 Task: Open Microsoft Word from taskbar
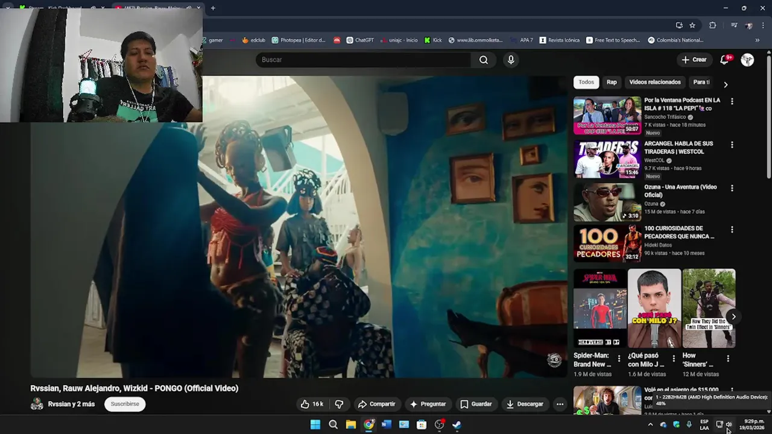tap(386, 424)
